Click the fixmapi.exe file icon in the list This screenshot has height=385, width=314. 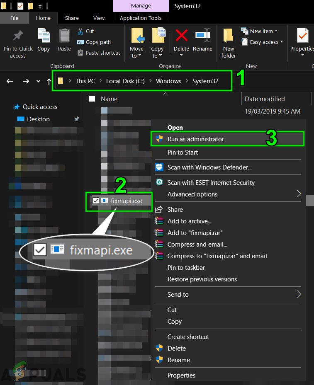tap(105, 201)
